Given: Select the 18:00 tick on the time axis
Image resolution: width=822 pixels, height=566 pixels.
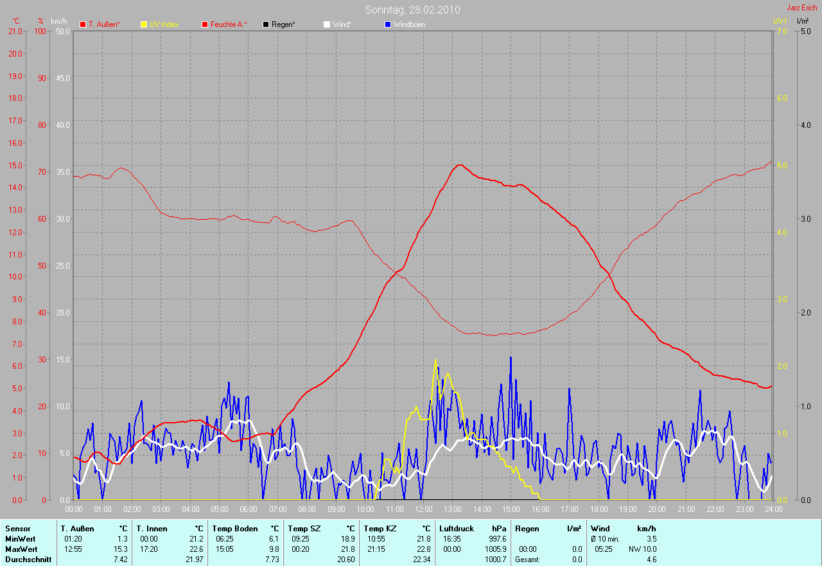Looking at the screenshot, I should pos(598,509).
